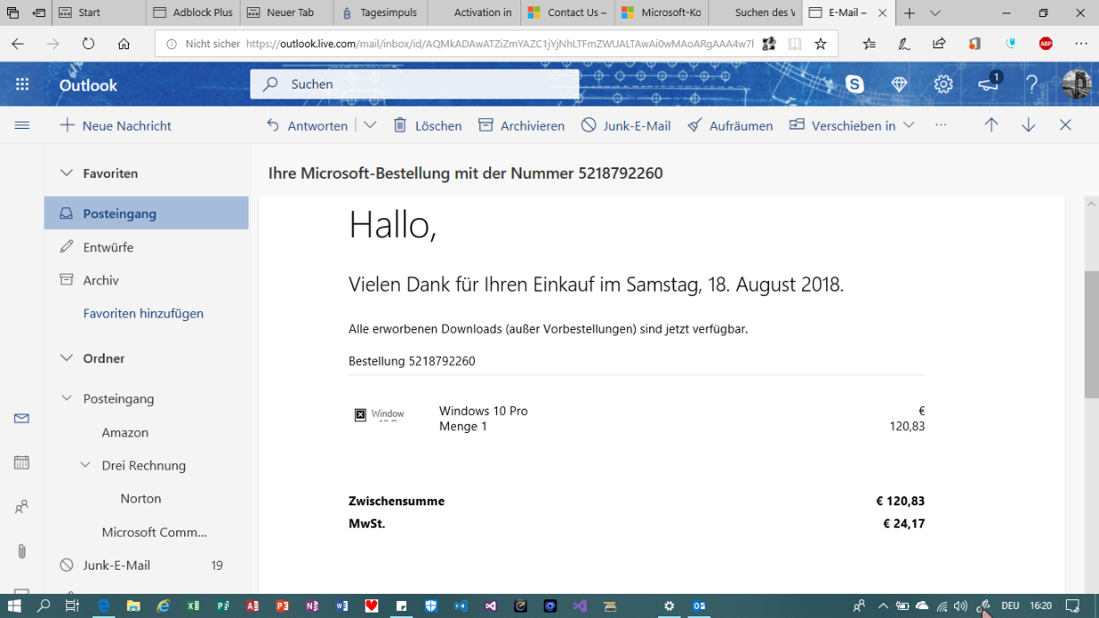Switch to the Mail module in the left rail
The image size is (1099, 618).
tap(21, 418)
